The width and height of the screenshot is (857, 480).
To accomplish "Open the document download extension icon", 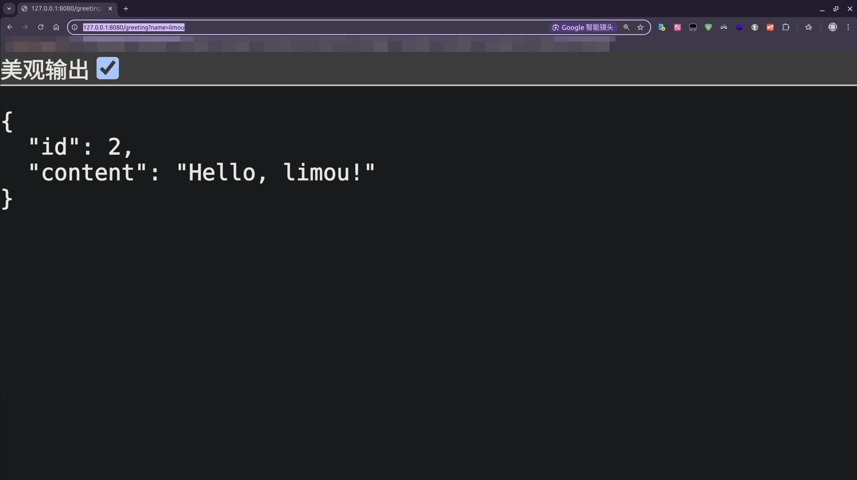I will tap(661, 27).
